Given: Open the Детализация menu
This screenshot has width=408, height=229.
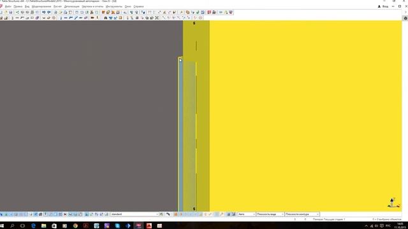Looking at the screenshot, I should pos(71,6).
